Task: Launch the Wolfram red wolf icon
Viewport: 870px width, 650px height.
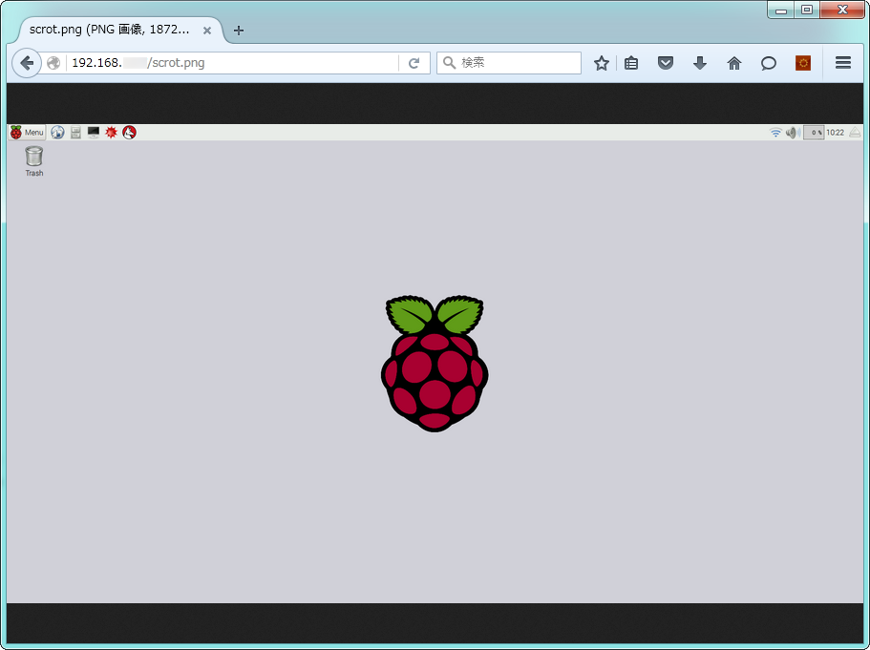Action: click(129, 132)
